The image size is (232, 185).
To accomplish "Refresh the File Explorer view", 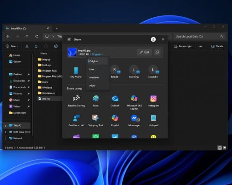I will [x=37, y=37].
